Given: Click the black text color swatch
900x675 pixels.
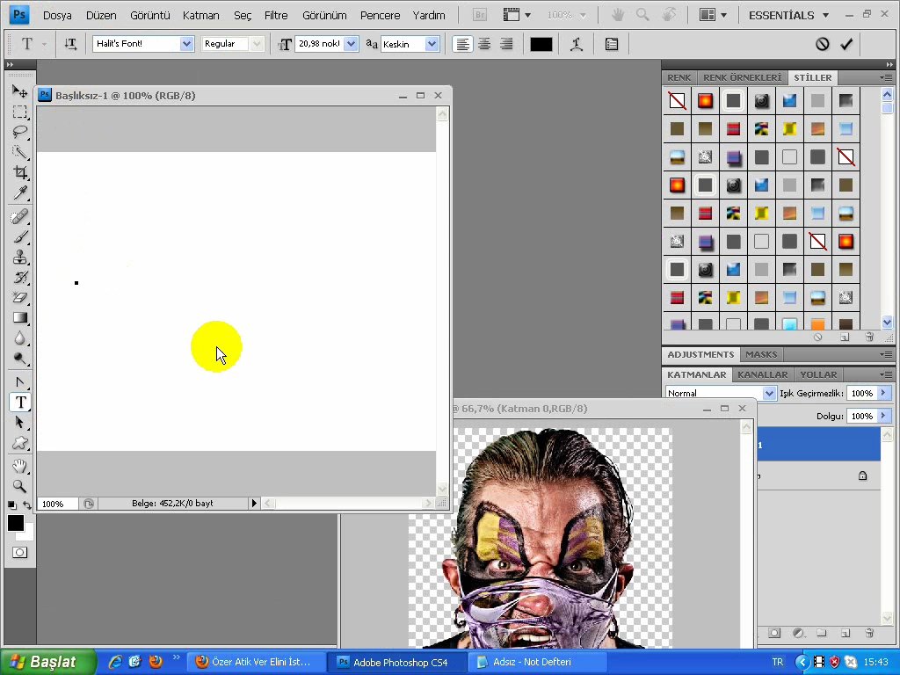Looking at the screenshot, I should tap(541, 44).
